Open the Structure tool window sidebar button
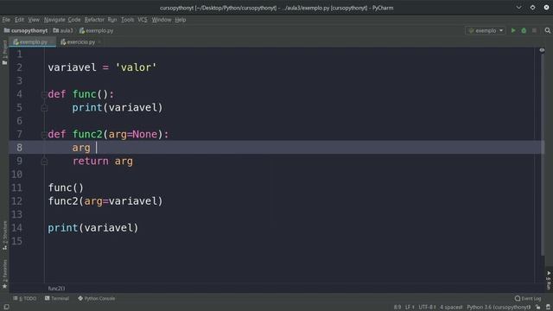The height and width of the screenshot is (311, 553). pos(4,235)
